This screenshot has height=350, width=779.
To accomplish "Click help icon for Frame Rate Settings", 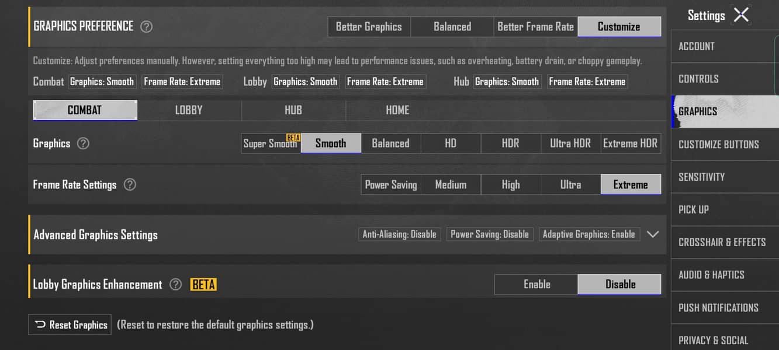I will pos(130,185).
